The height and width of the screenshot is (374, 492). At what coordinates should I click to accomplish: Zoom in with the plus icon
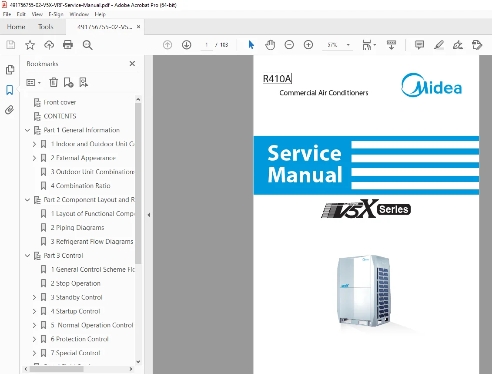(308, 45)
